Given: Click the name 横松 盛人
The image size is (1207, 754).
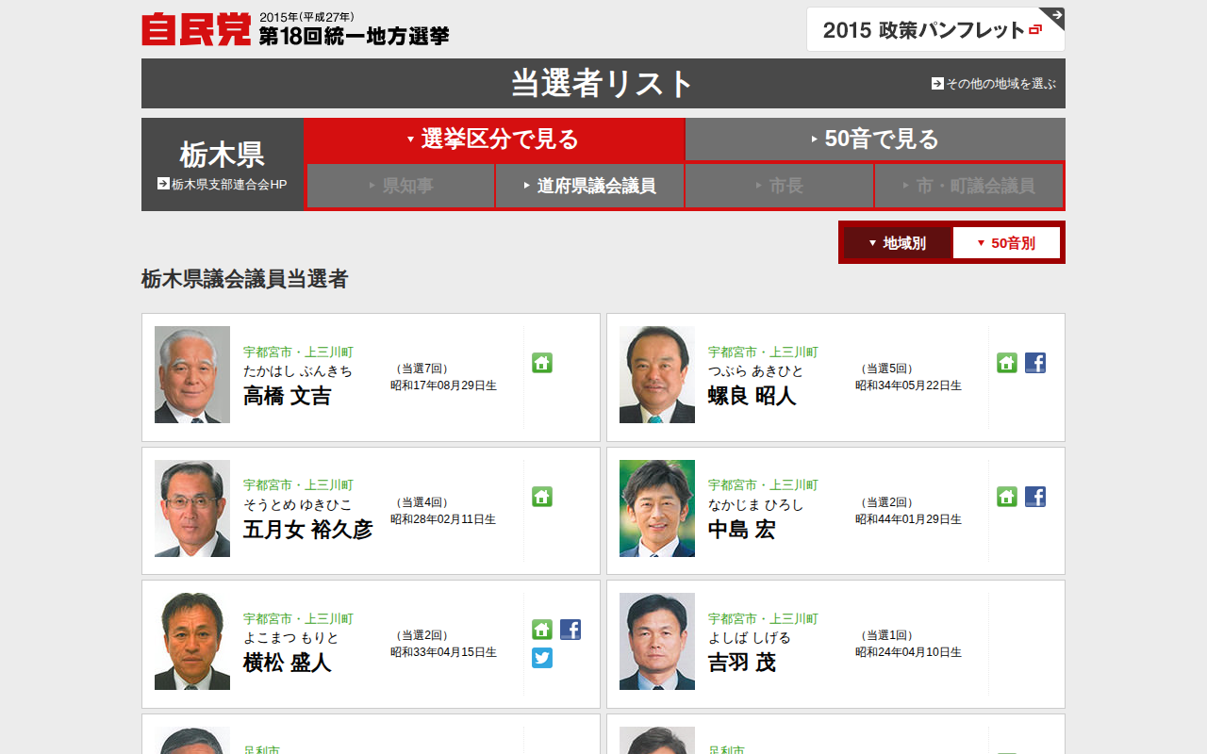Looking at the screenshot, I should click(288, 663).
